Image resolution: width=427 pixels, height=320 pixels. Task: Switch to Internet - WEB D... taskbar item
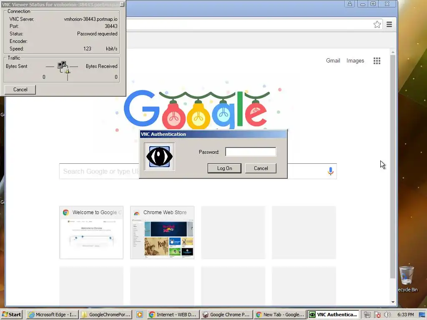pos(173,315)
